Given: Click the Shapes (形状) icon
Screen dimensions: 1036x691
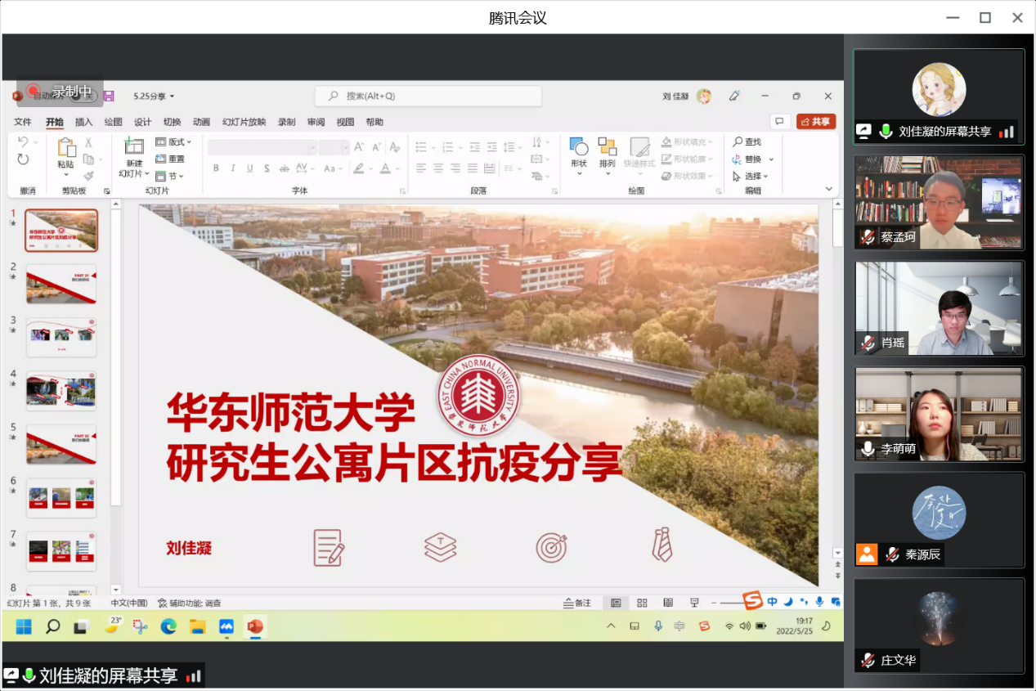Looking at the screenshot, I should [x=579, y=147].
